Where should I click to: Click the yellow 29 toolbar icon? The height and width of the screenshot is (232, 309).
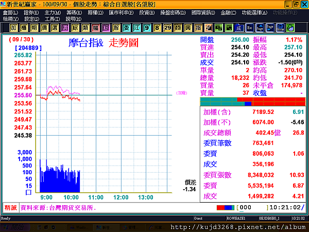pos(167,28)
